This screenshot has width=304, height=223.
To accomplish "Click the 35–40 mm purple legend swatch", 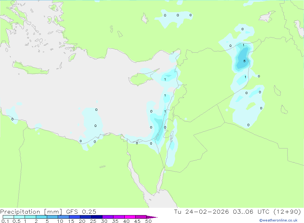I will point(119,217).
